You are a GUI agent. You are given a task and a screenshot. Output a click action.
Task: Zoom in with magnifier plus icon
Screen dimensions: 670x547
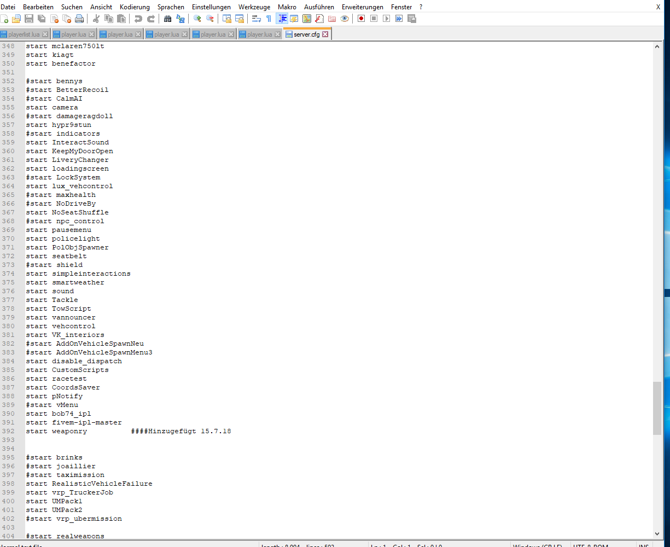(x=197, y=19)
